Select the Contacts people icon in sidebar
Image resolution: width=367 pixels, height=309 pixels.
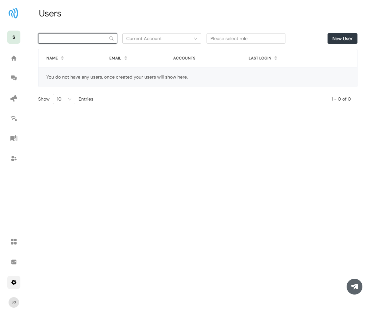[x=14, y=158]
